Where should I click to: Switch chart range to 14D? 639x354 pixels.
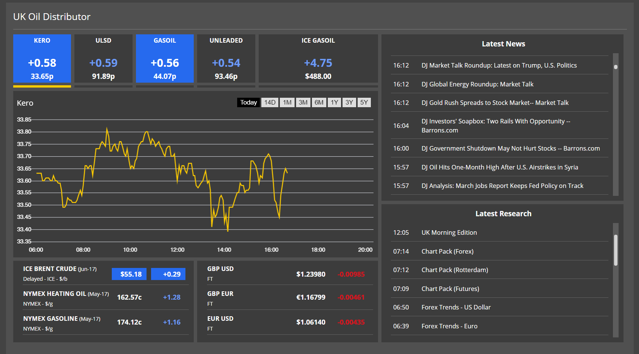point(270,102)
